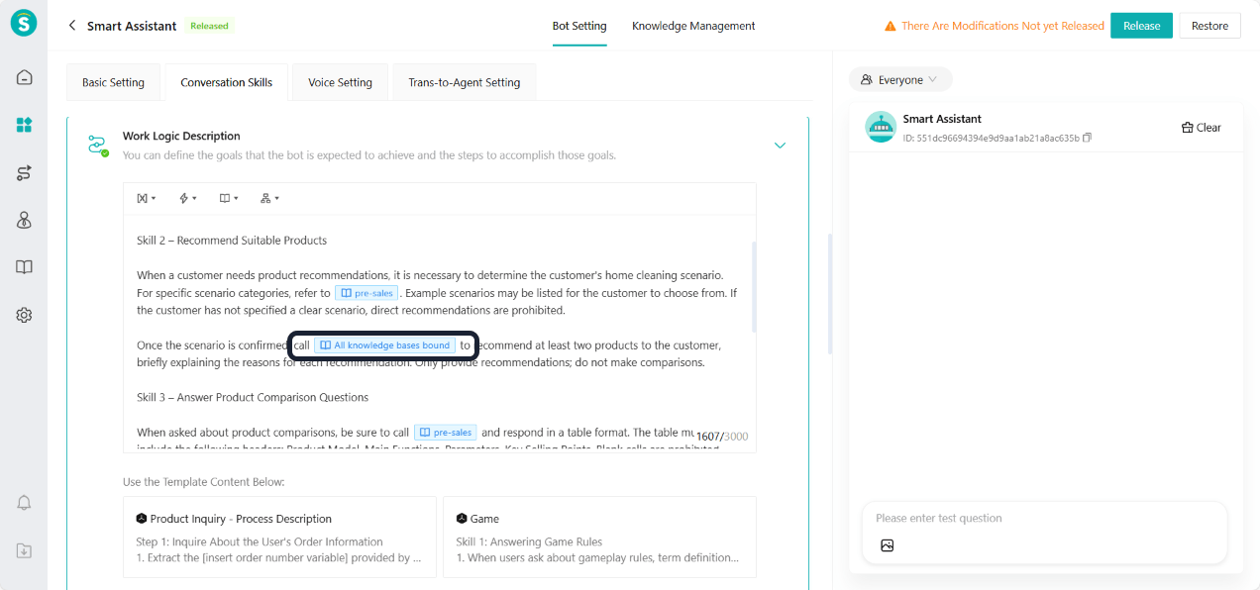Click the Release button
Viewport: 1260px width, 590px height.
click(x=1141, y=26)
